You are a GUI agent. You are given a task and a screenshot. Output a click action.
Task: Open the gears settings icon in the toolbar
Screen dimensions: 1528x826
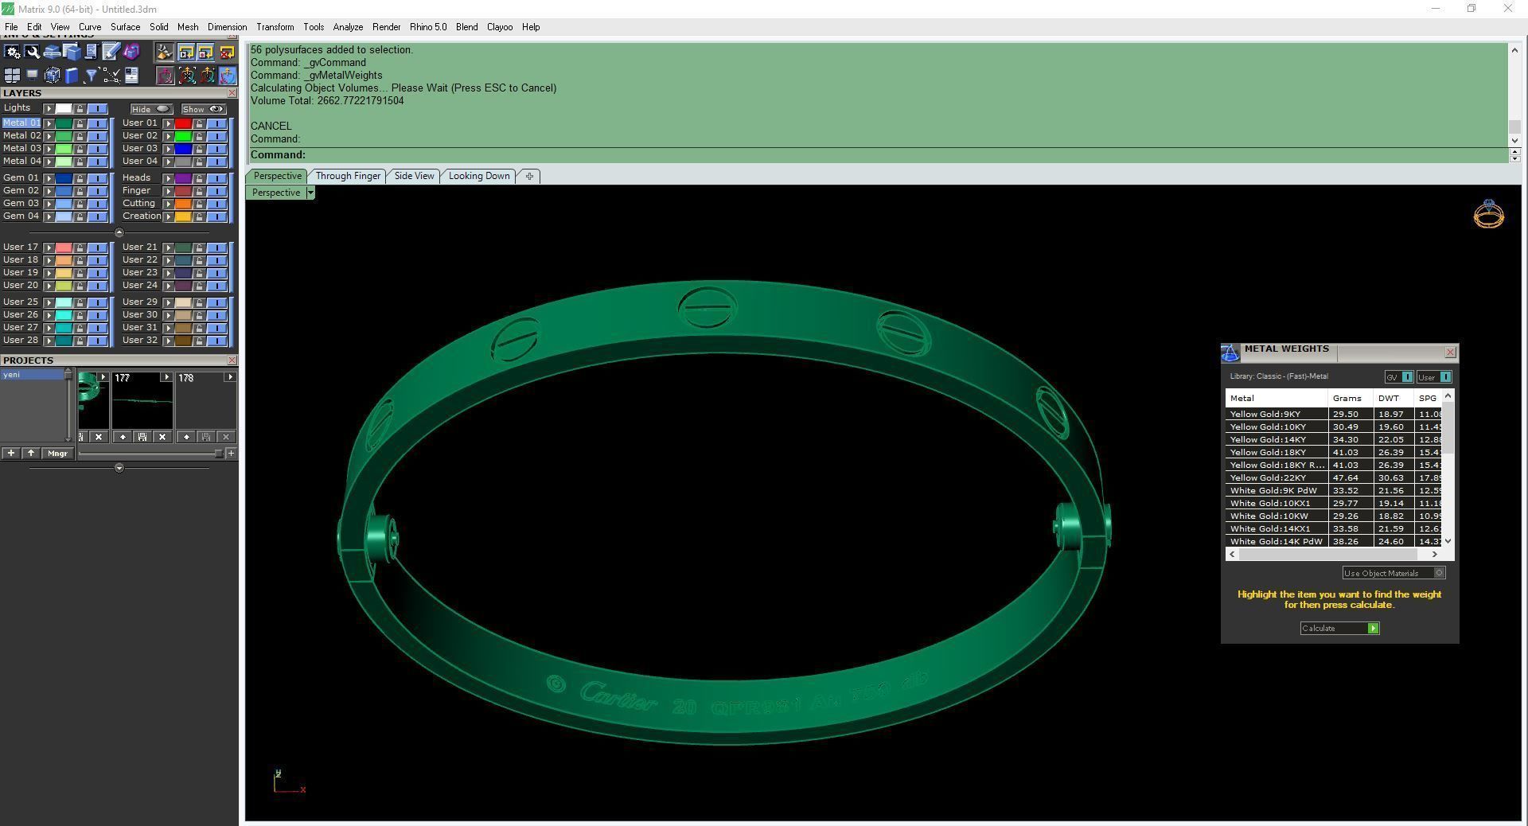[x=13, y=52]
